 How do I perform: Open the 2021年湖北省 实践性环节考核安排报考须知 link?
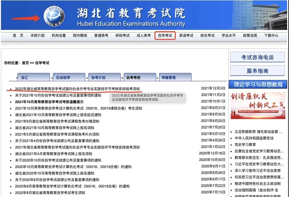77,147
